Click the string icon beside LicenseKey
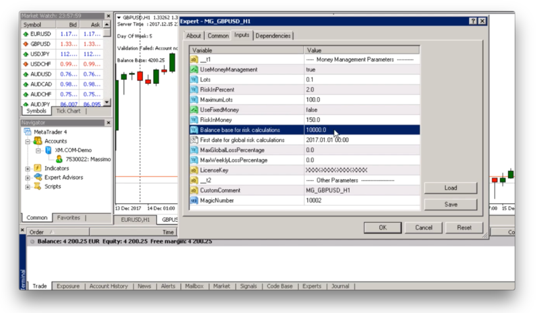 click(x=194, y=170)
